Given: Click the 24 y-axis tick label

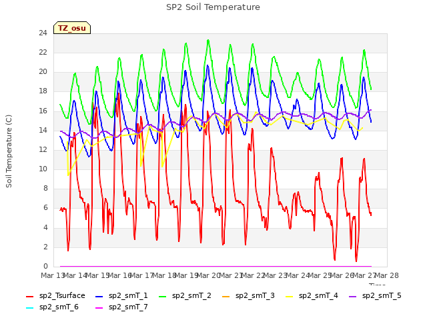Looking at the screenshot, I should tap(43, 33).
